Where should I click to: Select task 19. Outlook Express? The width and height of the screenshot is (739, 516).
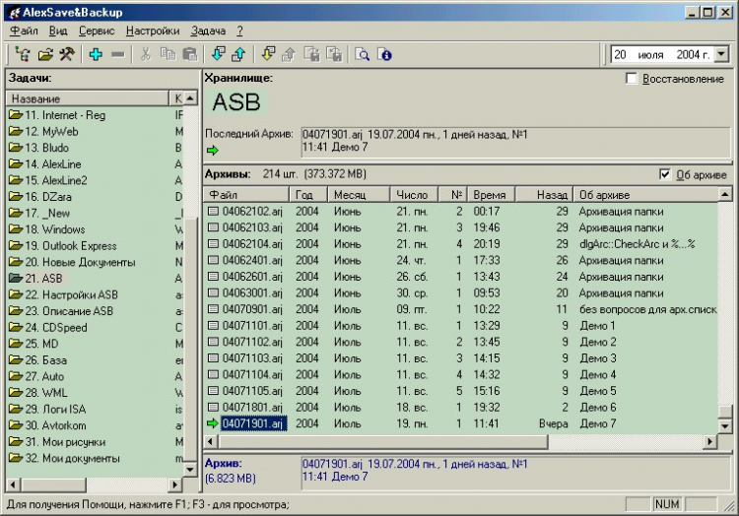click(x=71, y=246)
